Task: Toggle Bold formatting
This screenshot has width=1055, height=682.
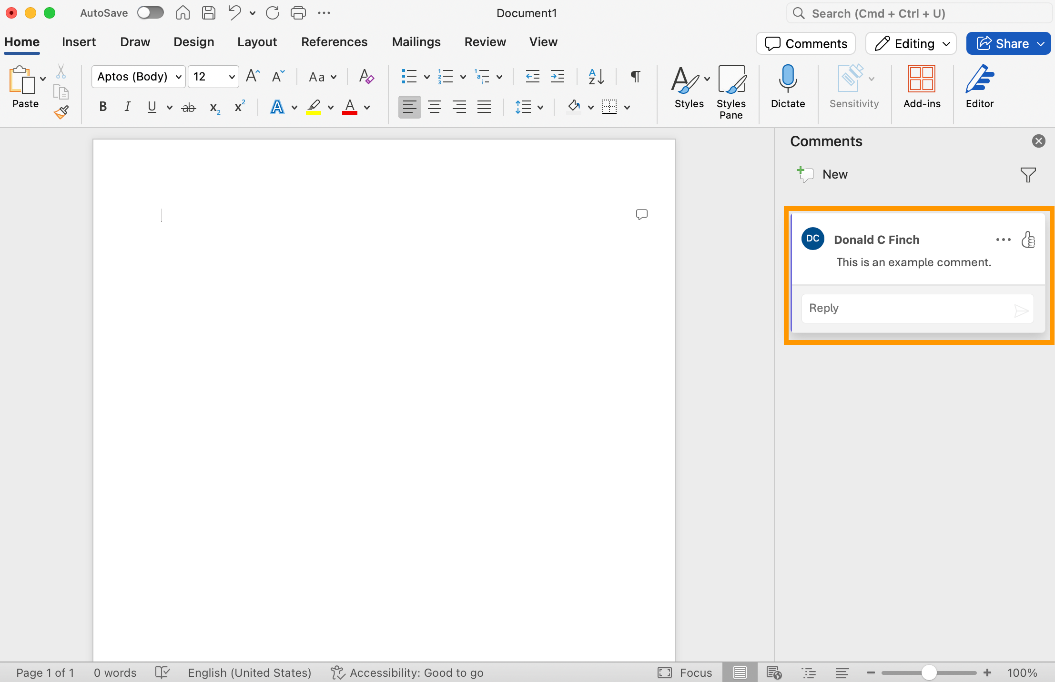Action: click(102, 107)
